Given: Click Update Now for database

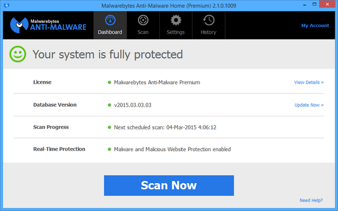Looking at the screenshot, I should click(309, 105).
